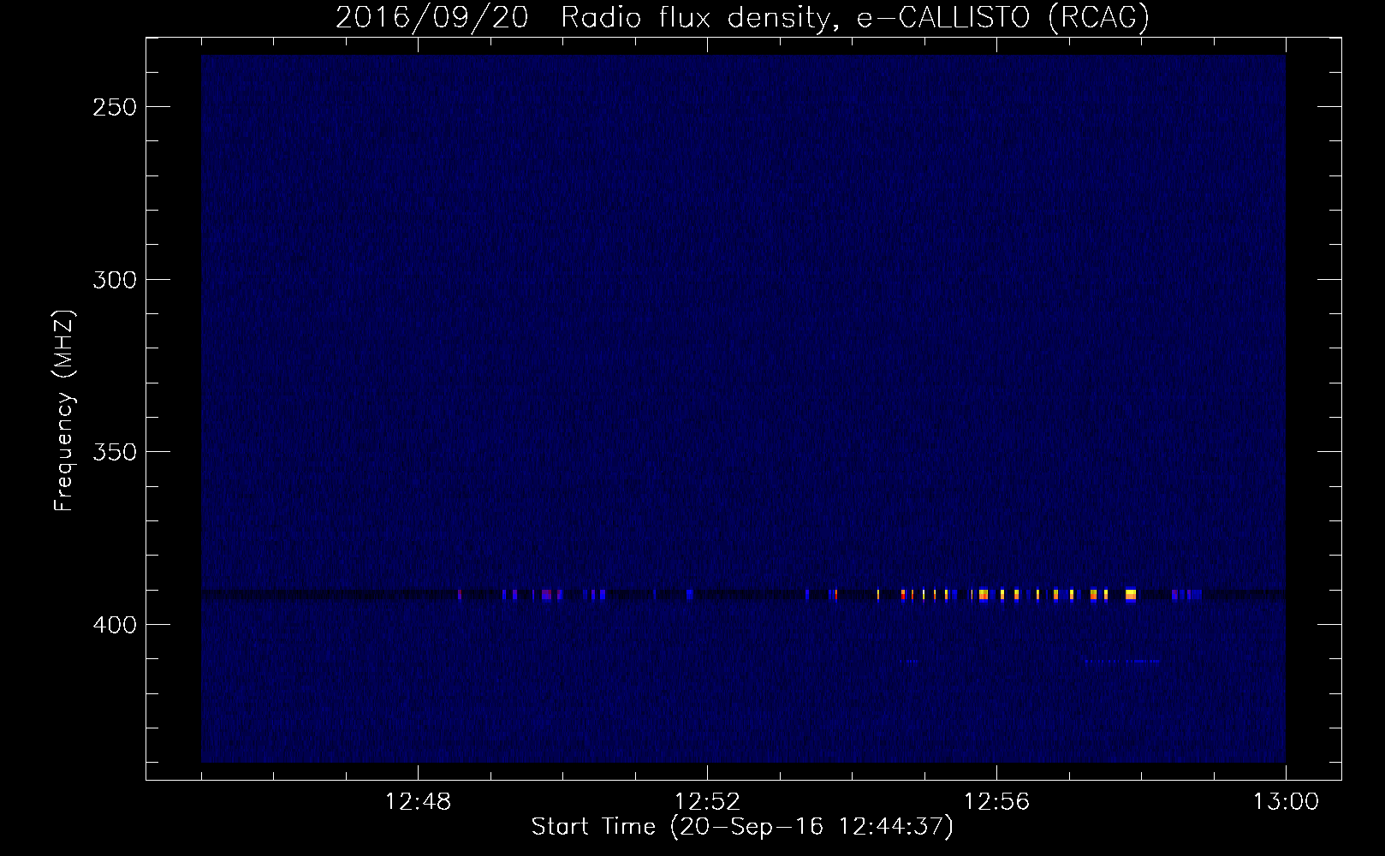Screen dimensions: 1385x856
Task: Click the 12:48 time tick label
Action: [418, 802]
